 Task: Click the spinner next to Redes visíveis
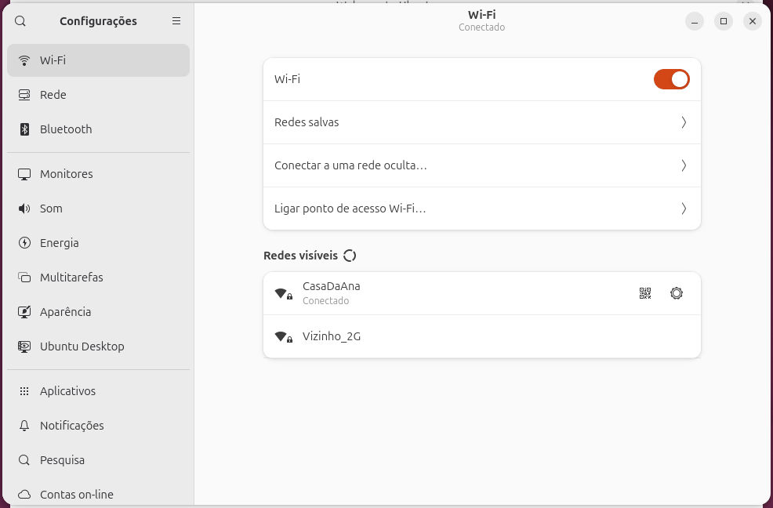(x=350, y=256)
